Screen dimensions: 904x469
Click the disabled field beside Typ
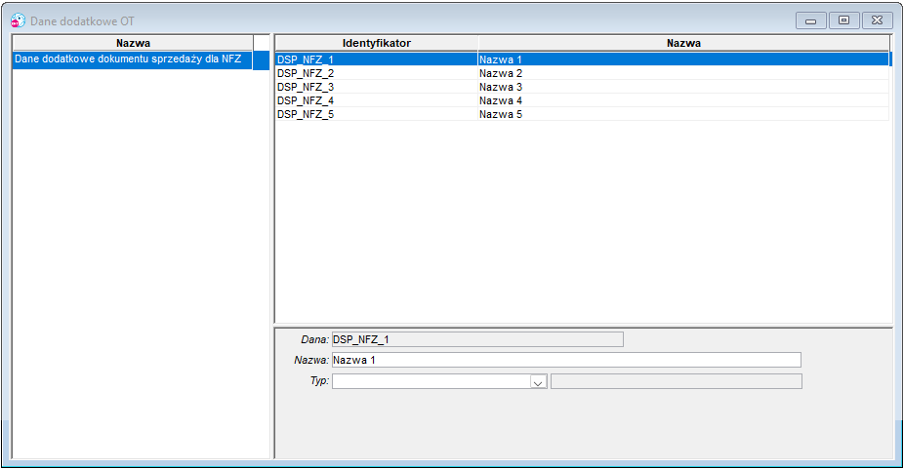tap(677, 381)
